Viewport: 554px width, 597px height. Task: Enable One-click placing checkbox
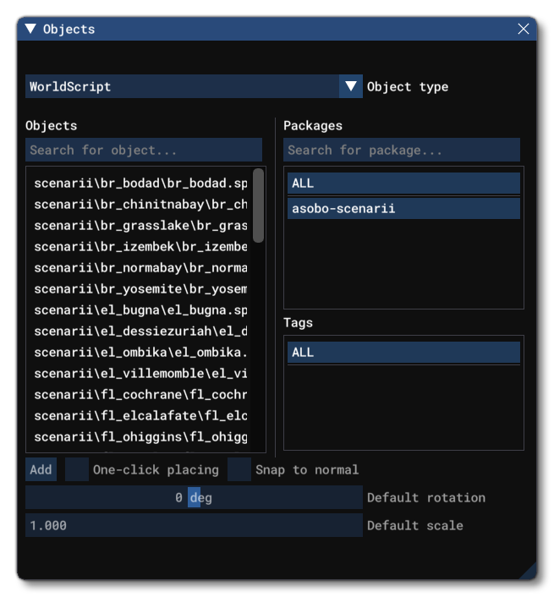click(x=77, y=469)
